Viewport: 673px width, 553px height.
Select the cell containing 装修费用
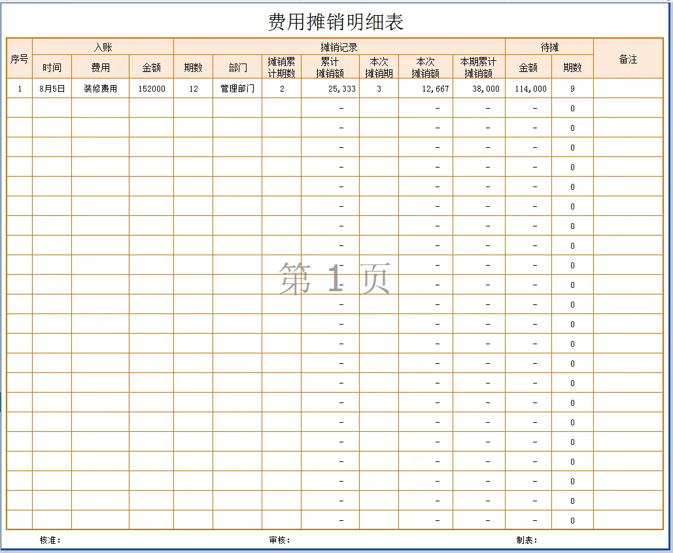pyautogui.click(x=101, y=88)
